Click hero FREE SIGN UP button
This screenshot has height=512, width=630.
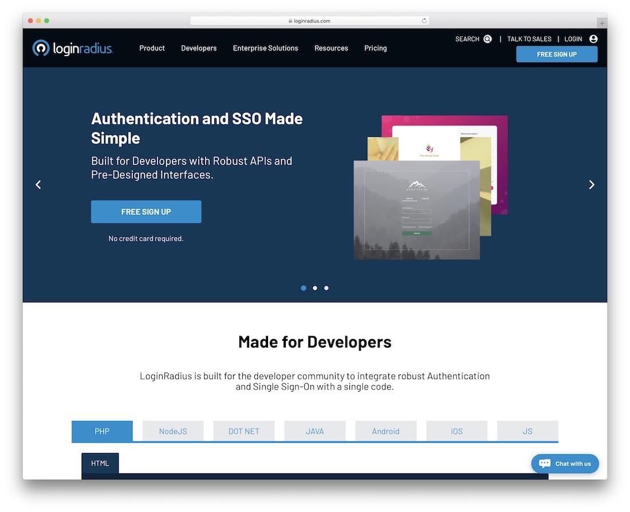pos(146,212)
